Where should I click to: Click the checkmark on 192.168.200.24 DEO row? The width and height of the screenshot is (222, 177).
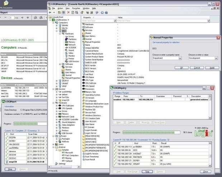pos(115,150)
